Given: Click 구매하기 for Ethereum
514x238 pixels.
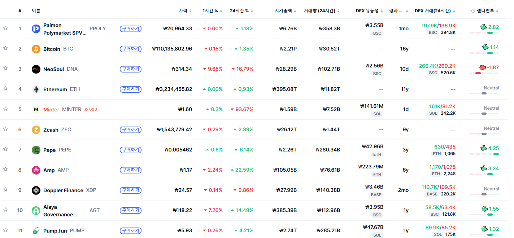Looking at the screenshot, I should click(x=130, y=89).
